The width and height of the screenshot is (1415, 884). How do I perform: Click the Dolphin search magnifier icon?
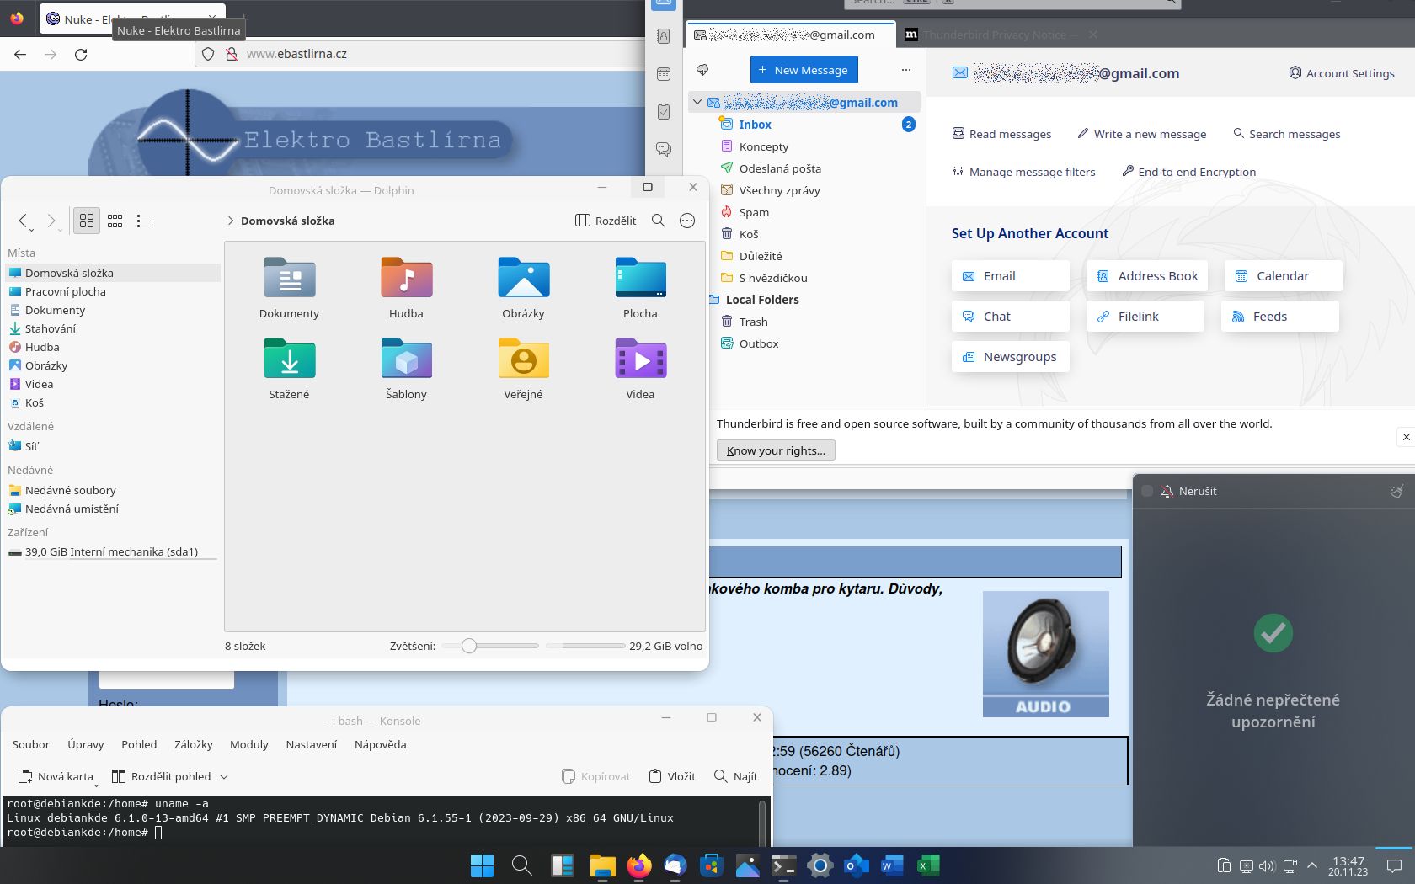coord(659,221)
